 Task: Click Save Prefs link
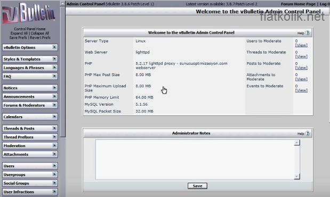tap(18, 38)
